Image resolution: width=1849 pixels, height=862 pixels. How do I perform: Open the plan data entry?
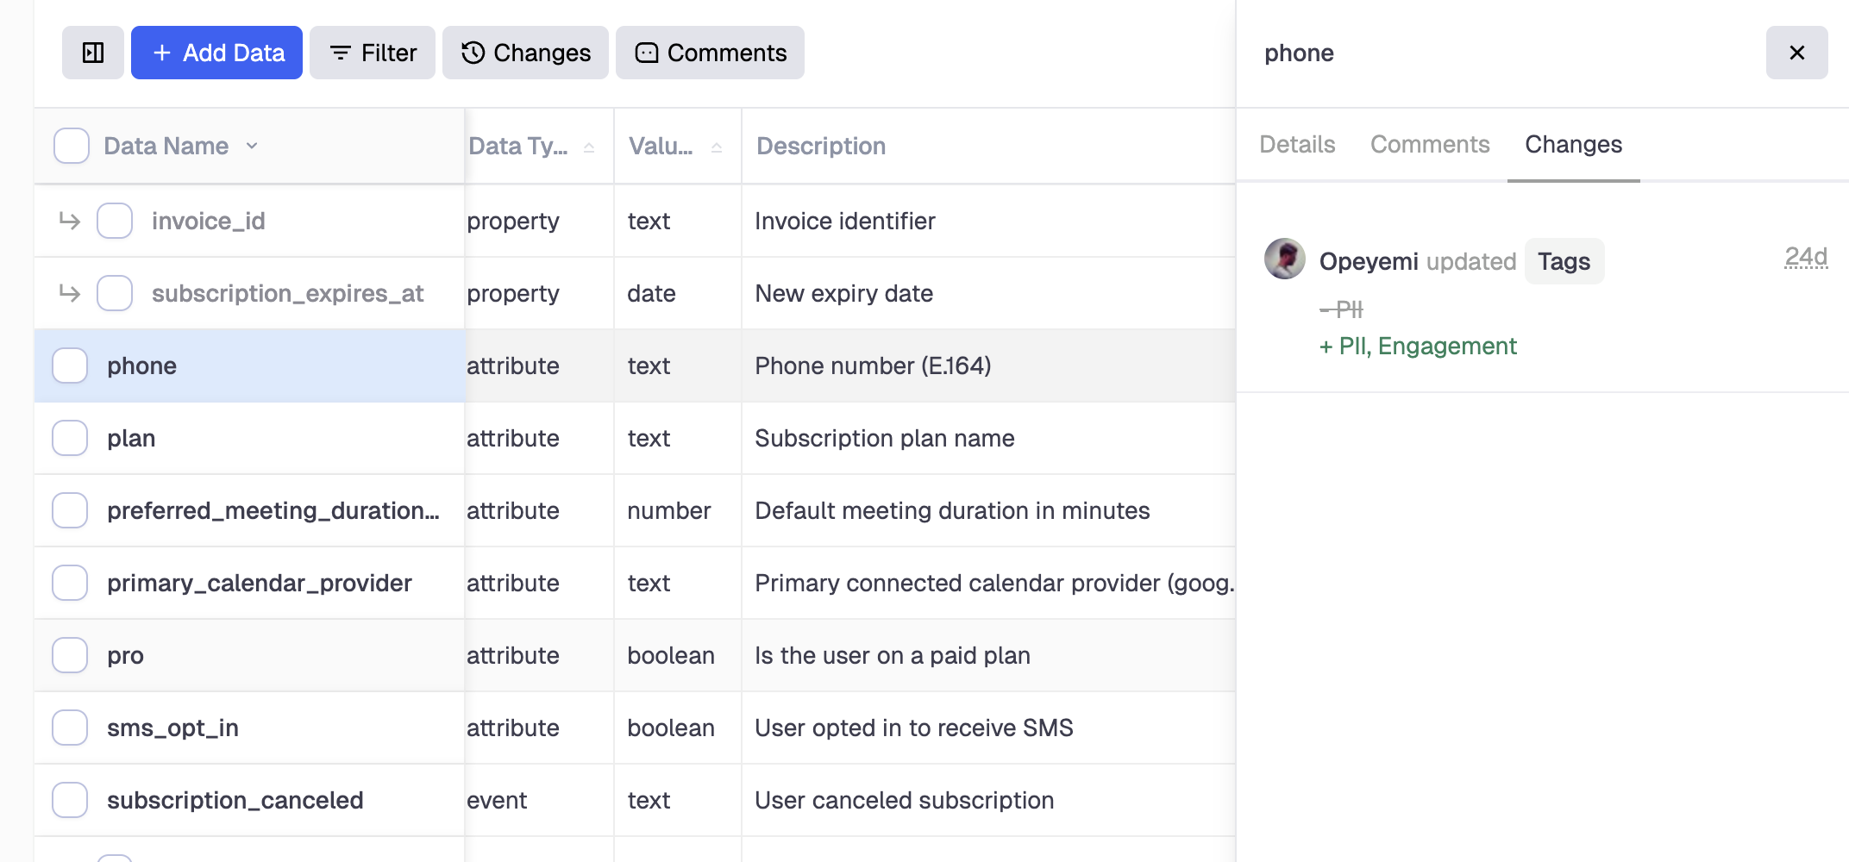pos(131,438)
